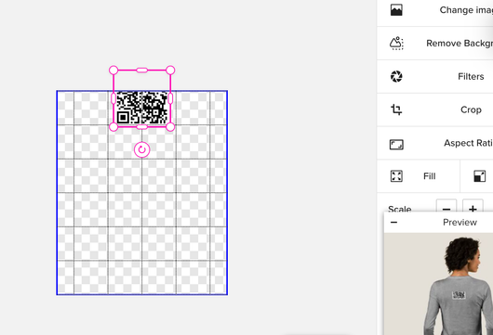Screen dimensions: 493x335
Task: Click the bottom-right corner selection handle
Action: pos(170,127)
